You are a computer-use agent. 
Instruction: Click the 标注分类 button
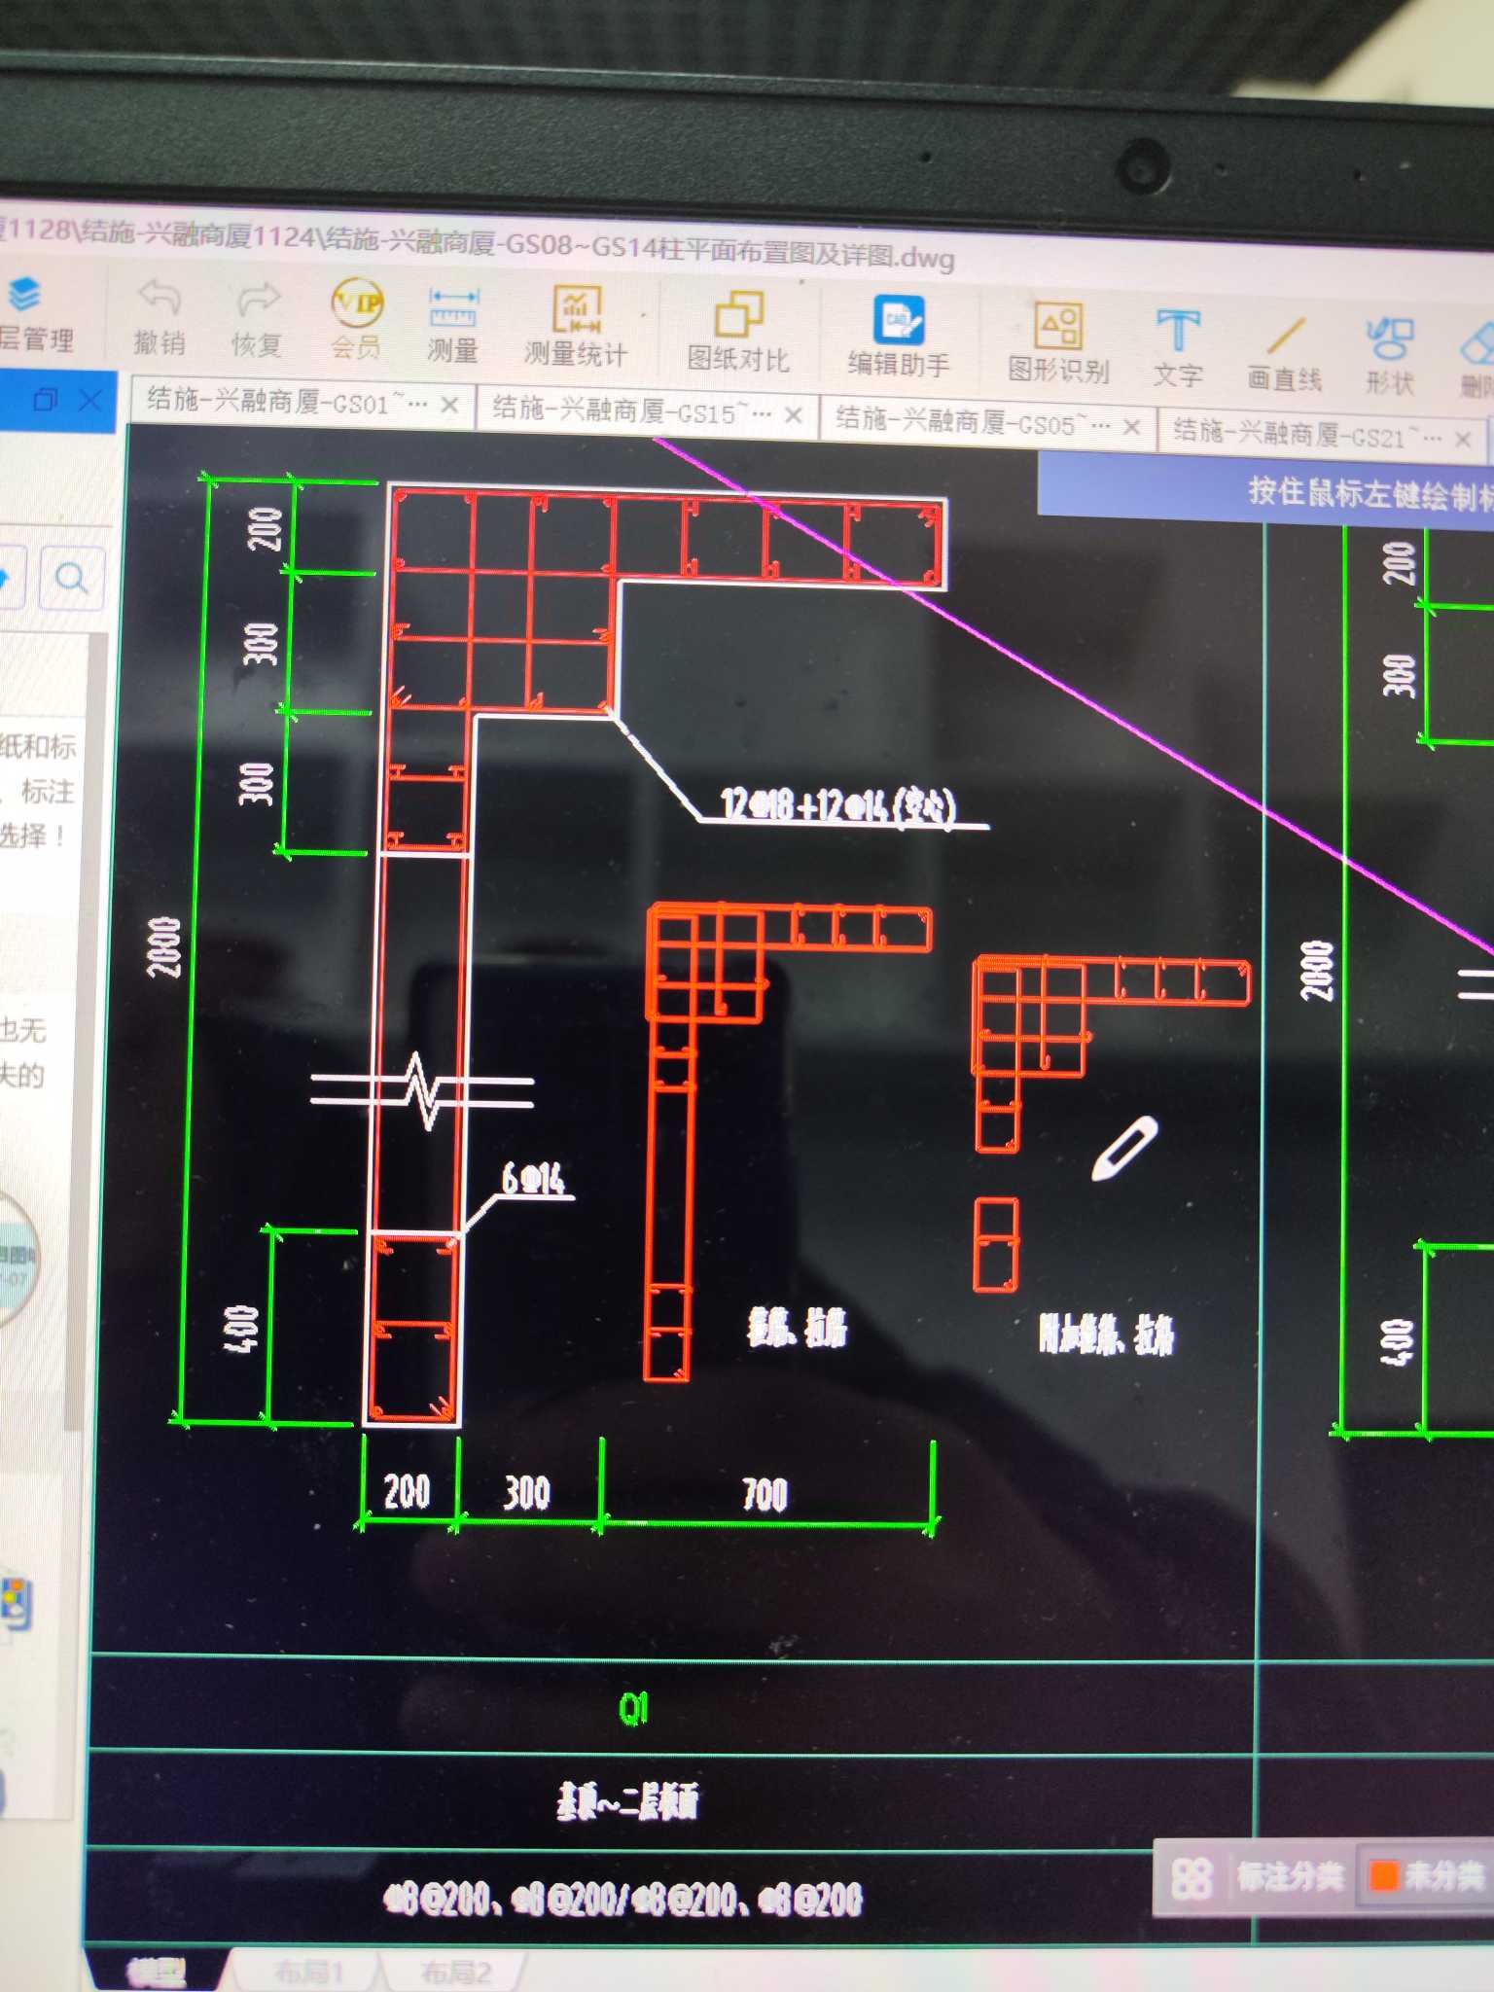[x=1290, y=1875]
